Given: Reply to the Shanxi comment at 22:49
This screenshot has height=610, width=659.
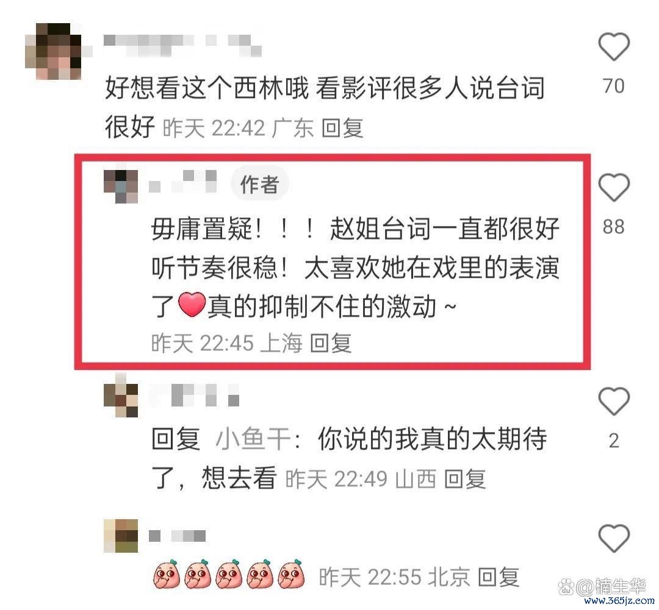Looking at the screenshot, I should coord(465,478).
